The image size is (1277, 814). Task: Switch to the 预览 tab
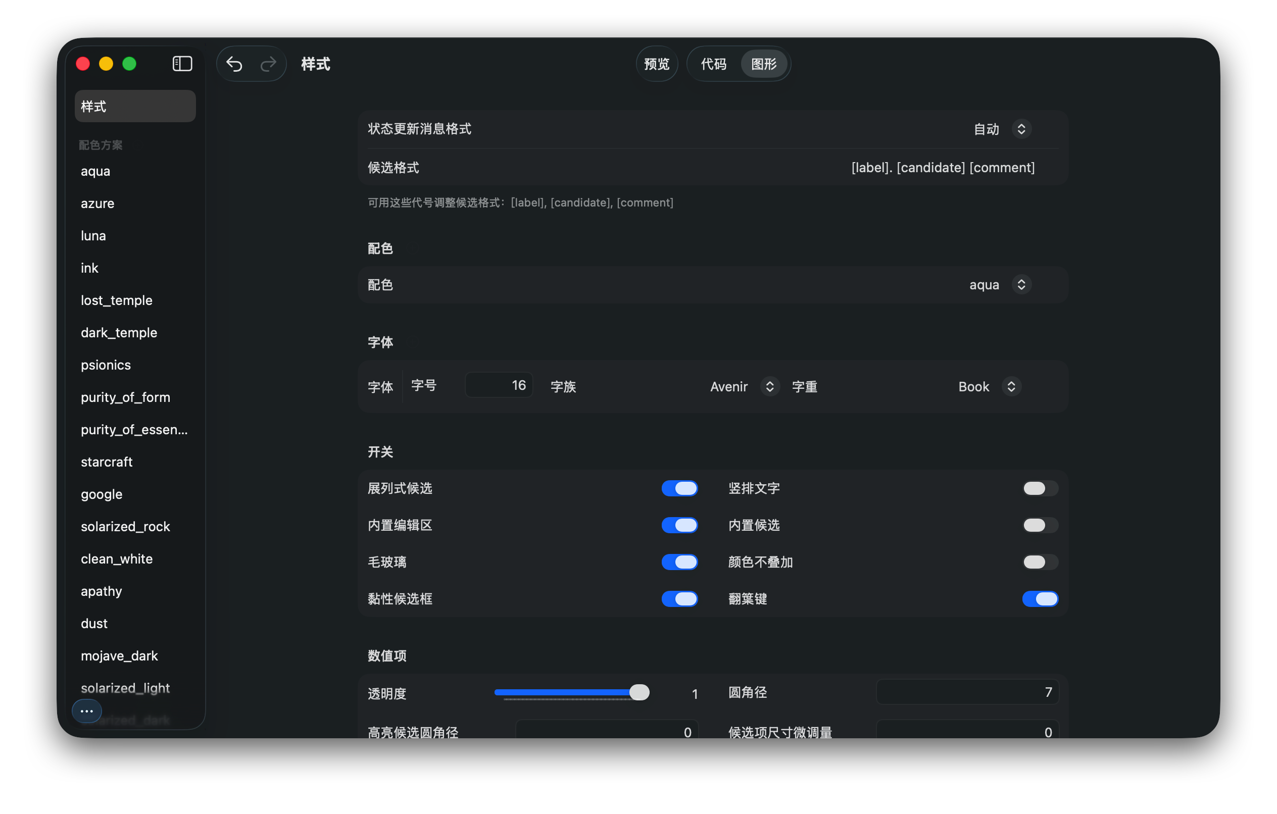coord(657,64)
